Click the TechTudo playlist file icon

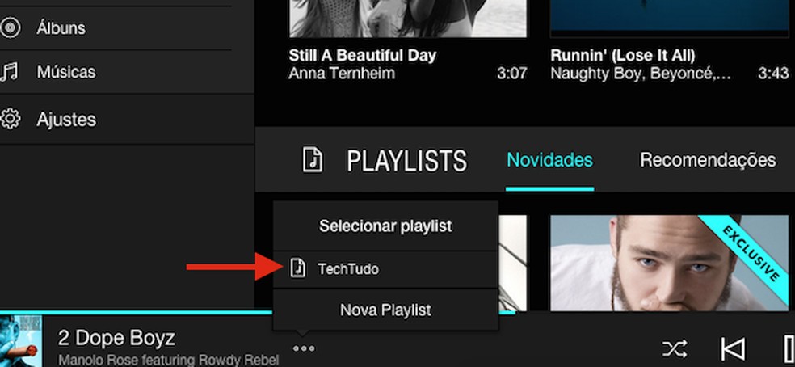(x=298, y=268)
